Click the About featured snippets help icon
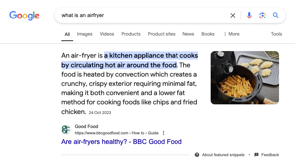 coord(197,155)
